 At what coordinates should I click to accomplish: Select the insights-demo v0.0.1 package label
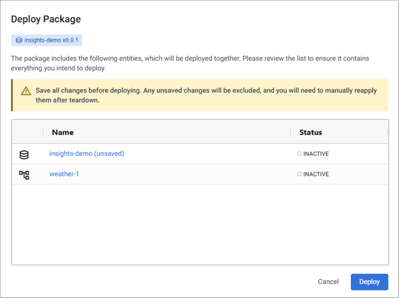(x=51, y=41)
